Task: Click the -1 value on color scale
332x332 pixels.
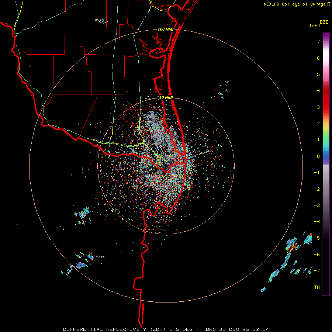Action: (317, 173)
